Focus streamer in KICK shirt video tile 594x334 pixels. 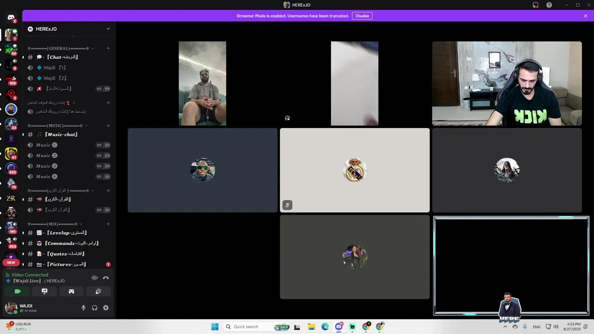point(507,83)
